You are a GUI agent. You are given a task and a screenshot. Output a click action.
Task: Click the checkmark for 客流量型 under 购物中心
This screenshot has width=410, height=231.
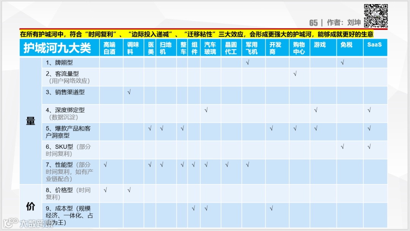295,74
